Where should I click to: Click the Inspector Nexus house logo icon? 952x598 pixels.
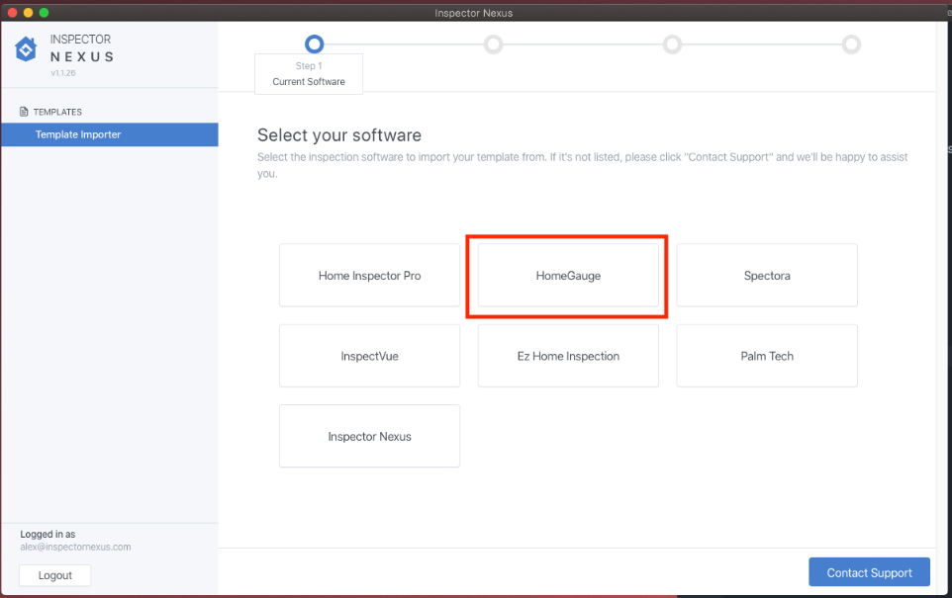tap(26, 50)
